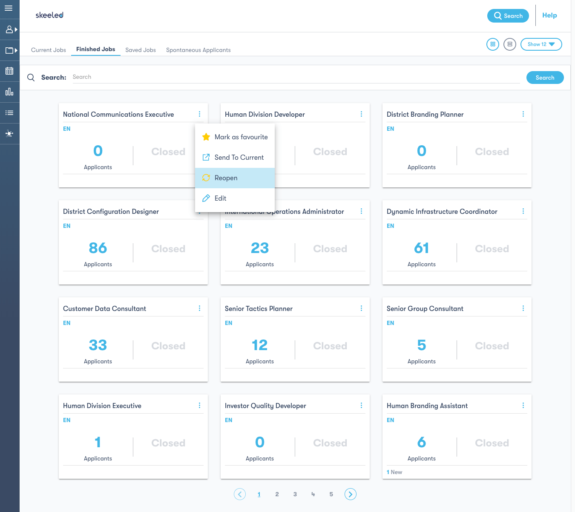
Task: Open Human Division Executive job title
Action: pos(102,406)
